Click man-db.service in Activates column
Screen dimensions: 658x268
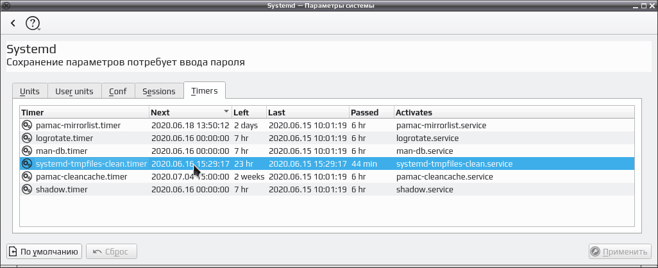[425, 151]
